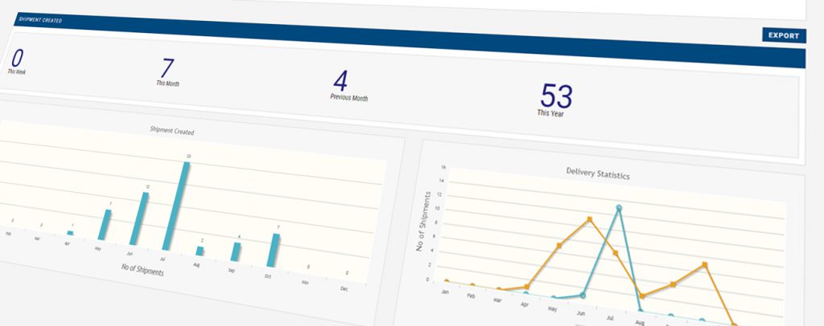Click the Delivery Statistics chart title
Viewport: 824px width, 326px height.
597,173
